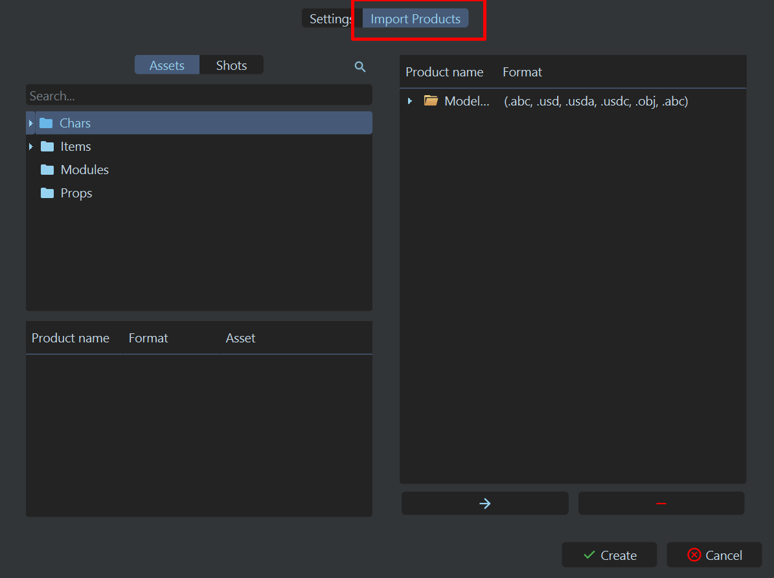The height and width of the screenshot is (578, 774).
Task: Focus the Search input field
Action: (199, 96)
